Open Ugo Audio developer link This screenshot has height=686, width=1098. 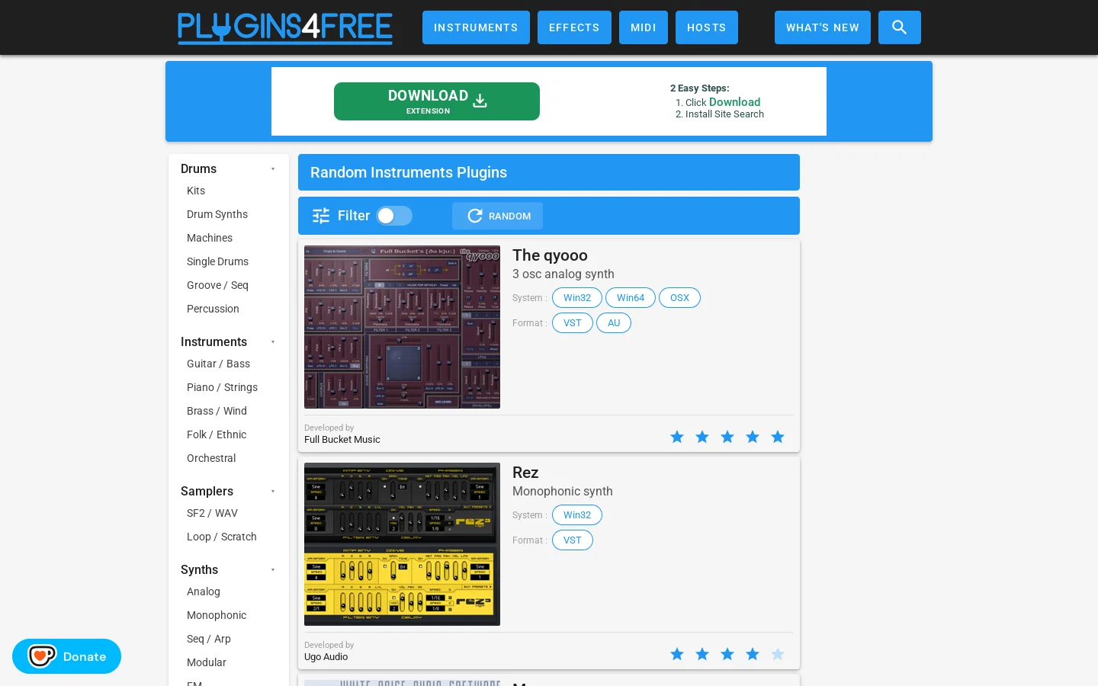coord(326,657)
